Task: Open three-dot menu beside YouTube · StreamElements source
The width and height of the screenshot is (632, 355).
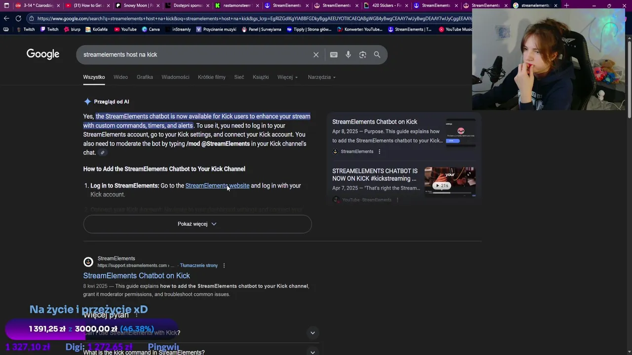Action: (x=397, y=200)
